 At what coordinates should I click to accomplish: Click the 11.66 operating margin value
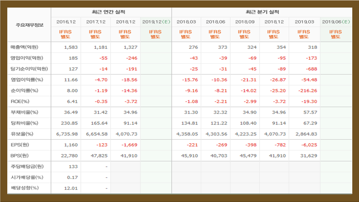tap(71, 80)
